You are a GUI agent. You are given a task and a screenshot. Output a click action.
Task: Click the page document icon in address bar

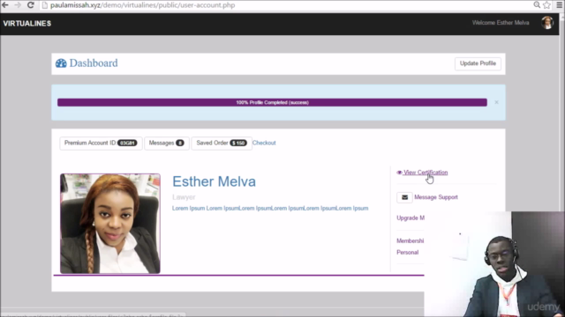click(x=45, y=5)
